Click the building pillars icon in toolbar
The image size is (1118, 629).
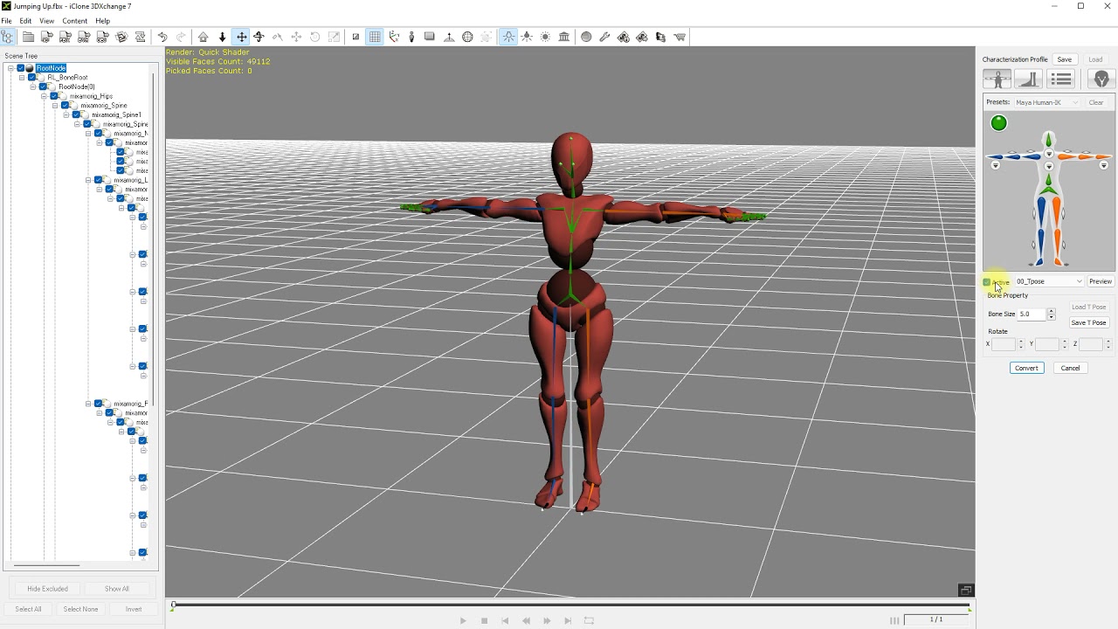[564, 37]
